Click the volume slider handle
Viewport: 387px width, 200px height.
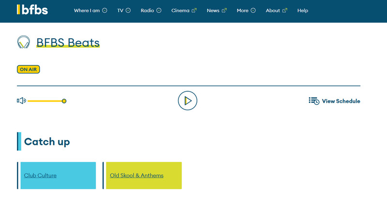[x=64, y=101]
